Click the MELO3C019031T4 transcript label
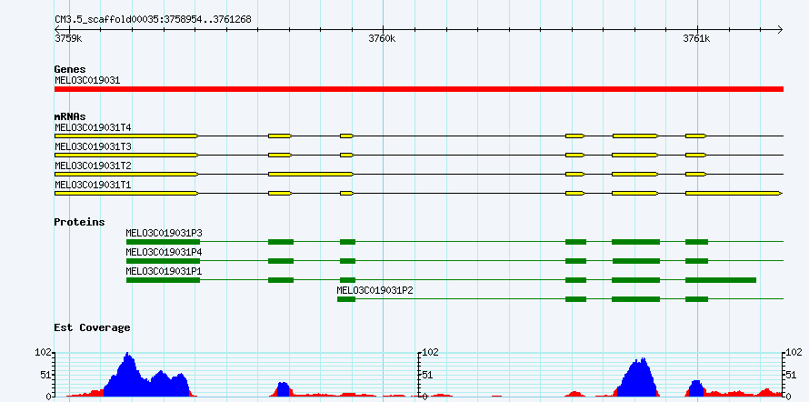Screen dimensions: 809x402 (x=93, y=127)
